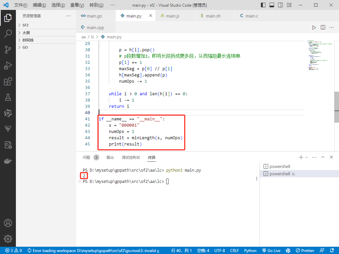Viewport: 339px width, 254px height.
Task: Open the notifications bell icon
Action: click(x=332, y=251)
